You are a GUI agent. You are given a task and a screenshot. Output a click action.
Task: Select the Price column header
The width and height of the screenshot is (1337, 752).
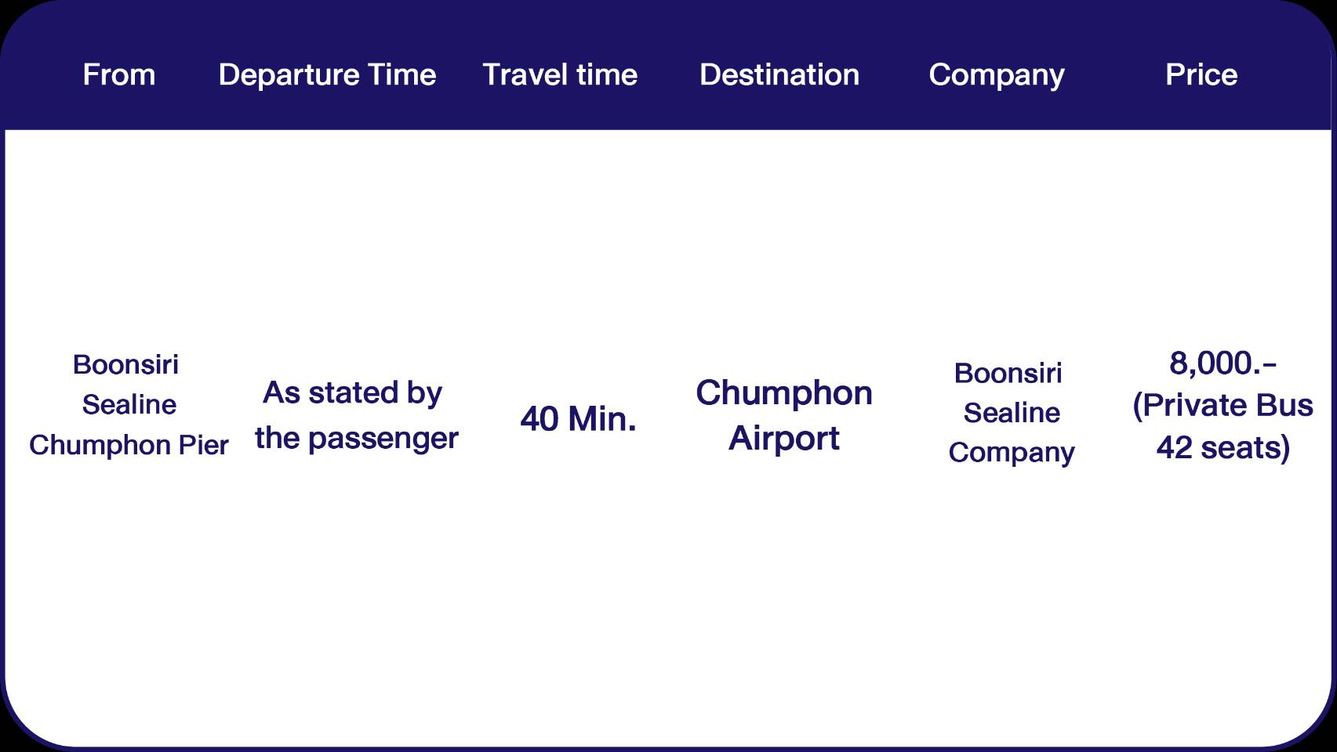(1201, 75)
